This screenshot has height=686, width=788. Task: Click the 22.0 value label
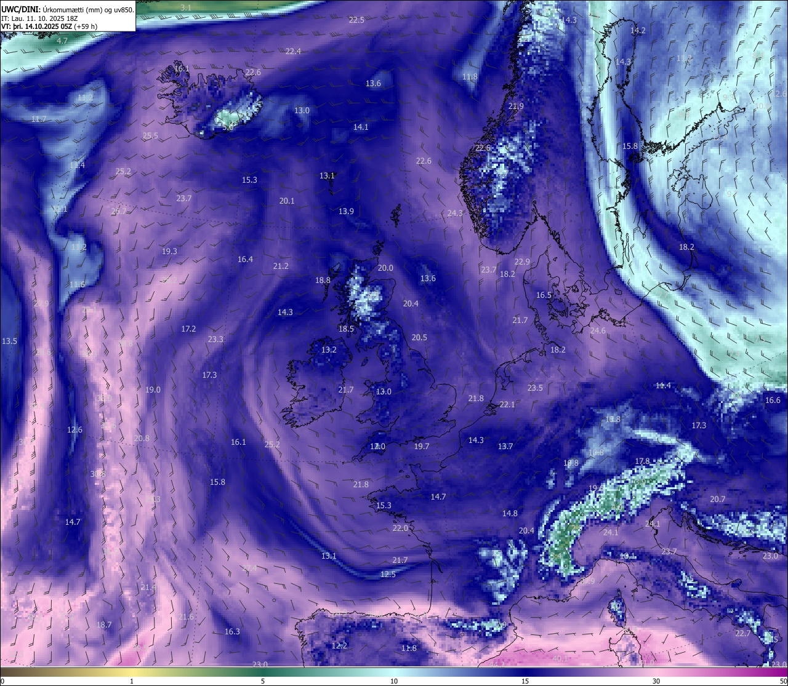pyautogui.click(x=400, y=528)
